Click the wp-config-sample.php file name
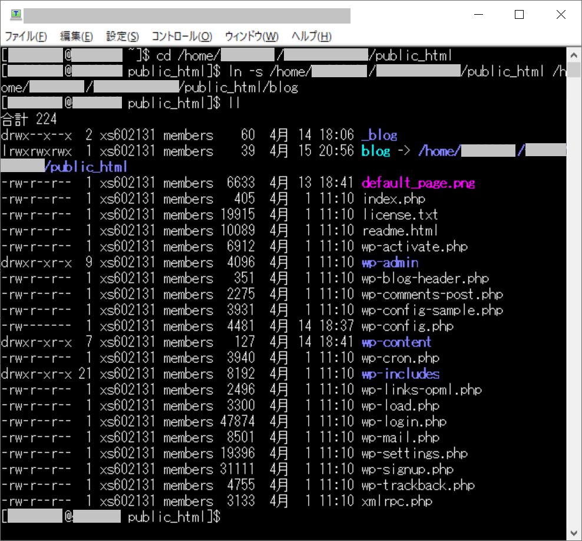The height and width of the screenshot is (541, 582). click(432, 311)
